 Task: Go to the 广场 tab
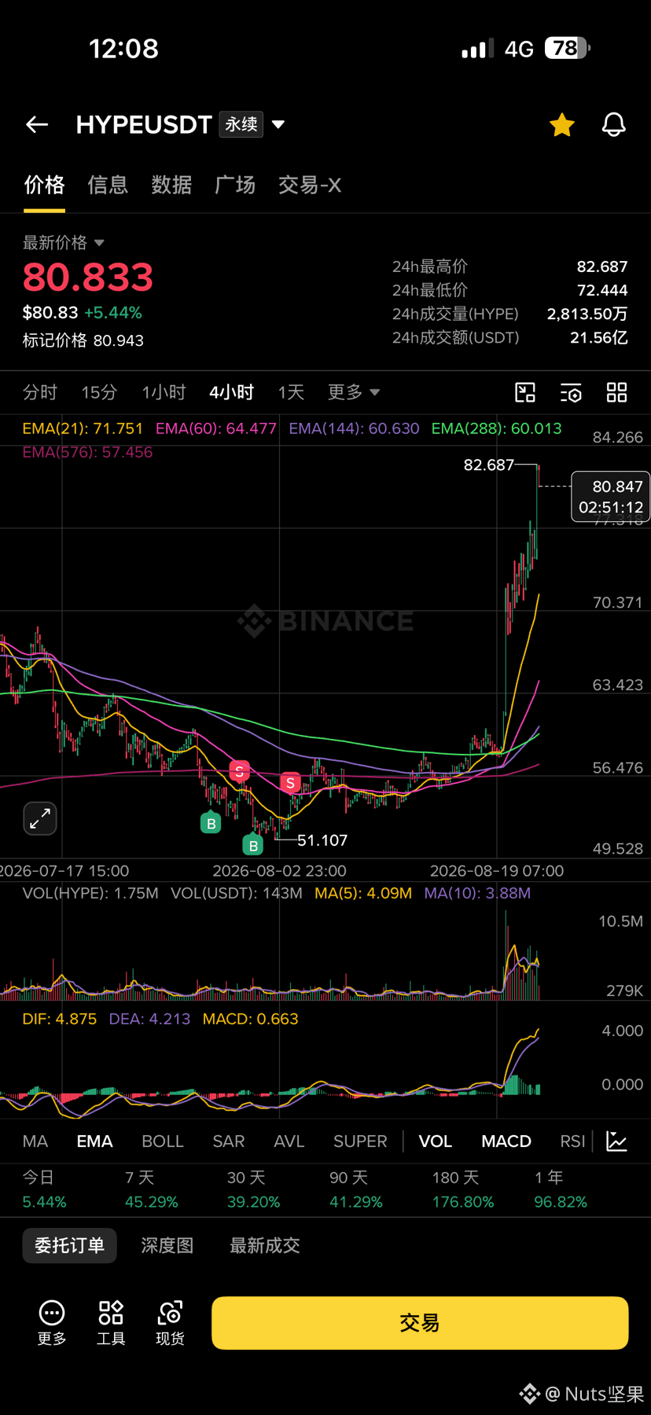[x=235, y=185]
